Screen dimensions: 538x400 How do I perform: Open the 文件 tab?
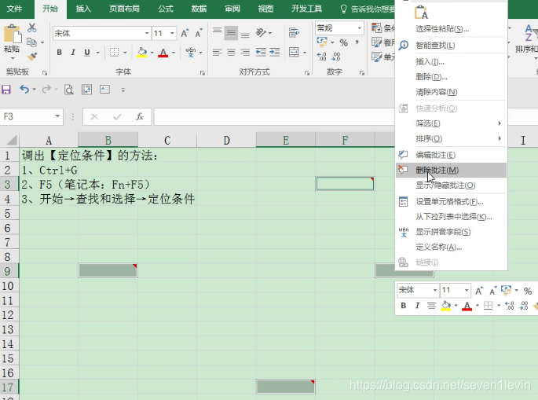point(15,9)
